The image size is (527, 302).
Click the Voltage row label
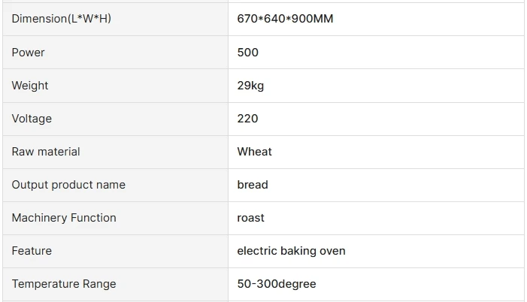(x=32, y=119)
